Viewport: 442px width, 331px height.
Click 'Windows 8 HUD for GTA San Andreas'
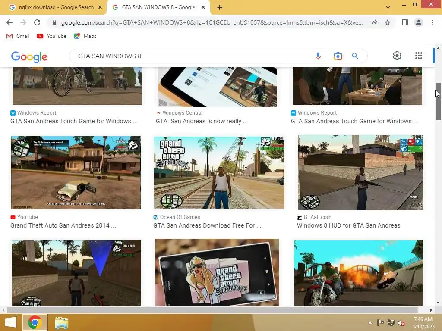(x=348, y=225)
